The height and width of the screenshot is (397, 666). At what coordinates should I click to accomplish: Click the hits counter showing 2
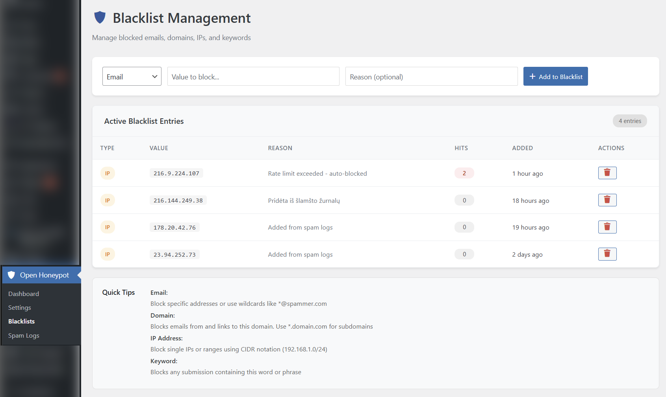[x=464, y=173]
